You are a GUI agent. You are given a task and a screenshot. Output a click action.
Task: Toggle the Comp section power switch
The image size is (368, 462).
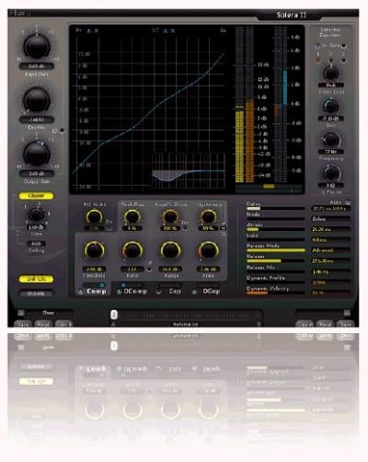coord(81,292)
